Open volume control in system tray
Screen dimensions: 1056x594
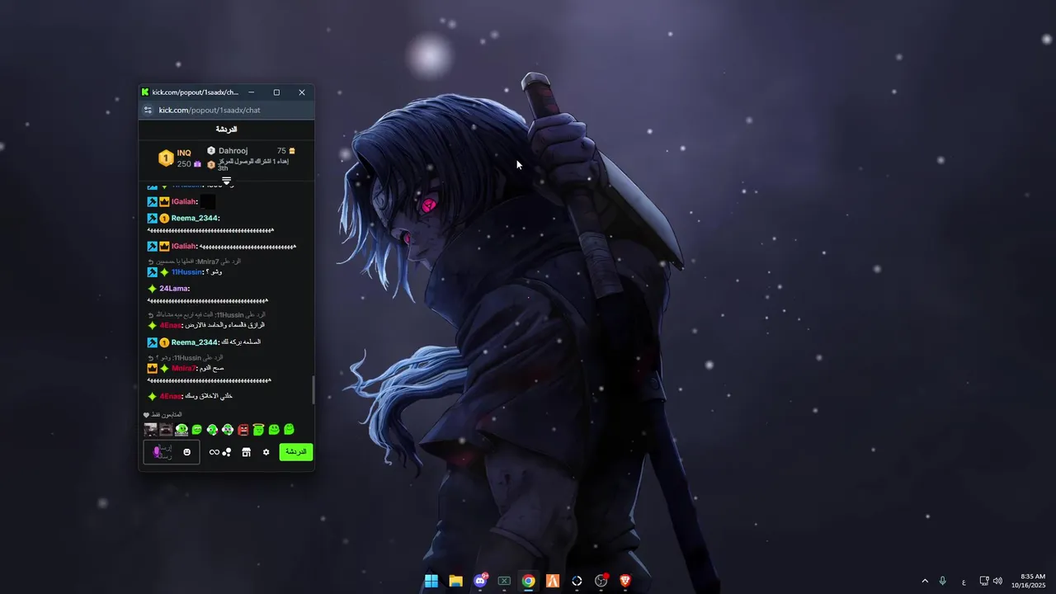997,581
